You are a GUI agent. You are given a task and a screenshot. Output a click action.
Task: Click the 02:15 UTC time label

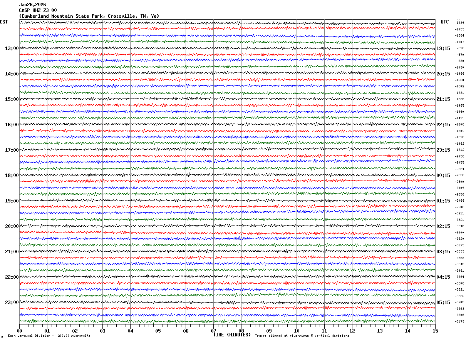pyautogui.click(x=443, y=226)
